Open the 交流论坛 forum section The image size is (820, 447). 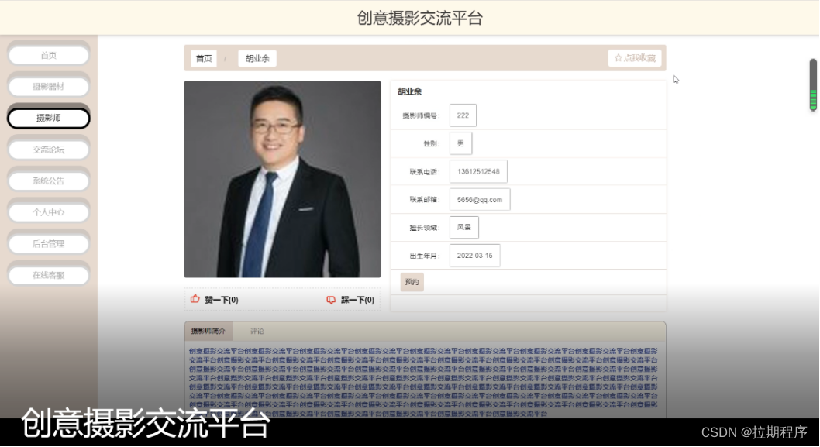point(48,149)
